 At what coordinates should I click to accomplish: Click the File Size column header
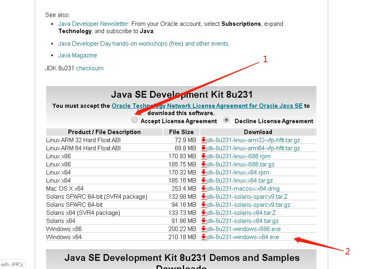point(181,132)
